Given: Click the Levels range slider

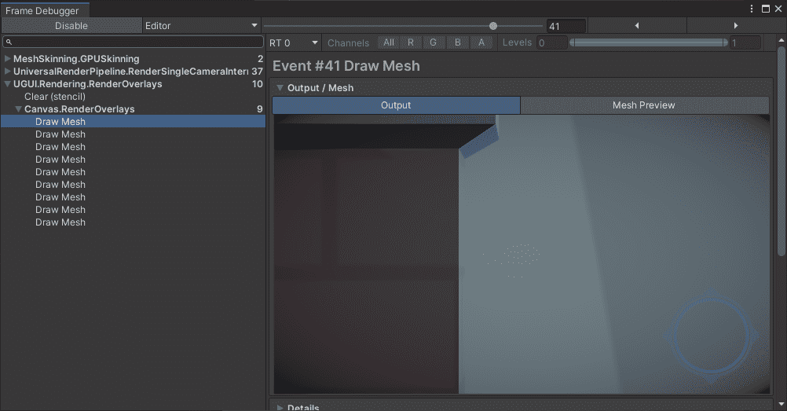Looking at the screenshot, I should coord(649,42).
